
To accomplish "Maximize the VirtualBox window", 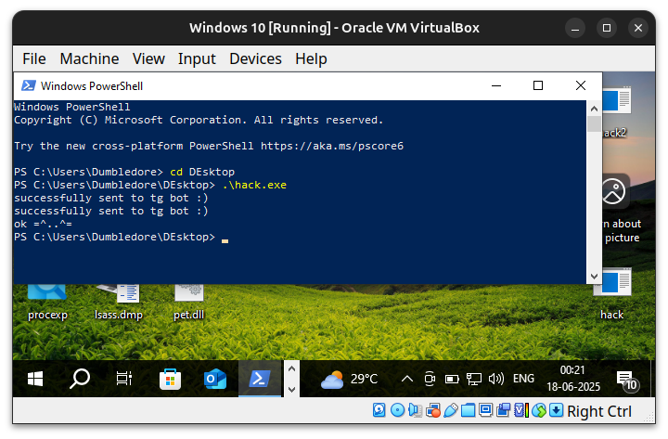I will pyautogui.click(x=607, y=28).
